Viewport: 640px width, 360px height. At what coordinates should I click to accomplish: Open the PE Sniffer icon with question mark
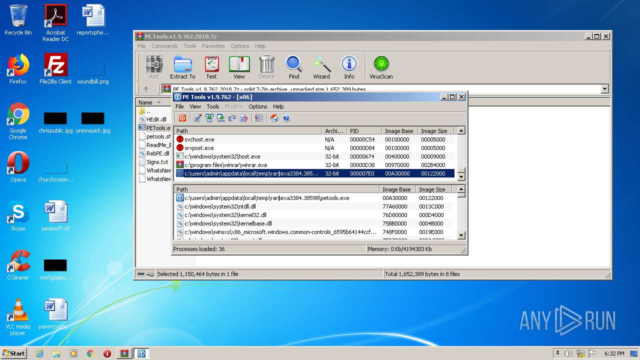pyautogui.click(x=244, y=118)
